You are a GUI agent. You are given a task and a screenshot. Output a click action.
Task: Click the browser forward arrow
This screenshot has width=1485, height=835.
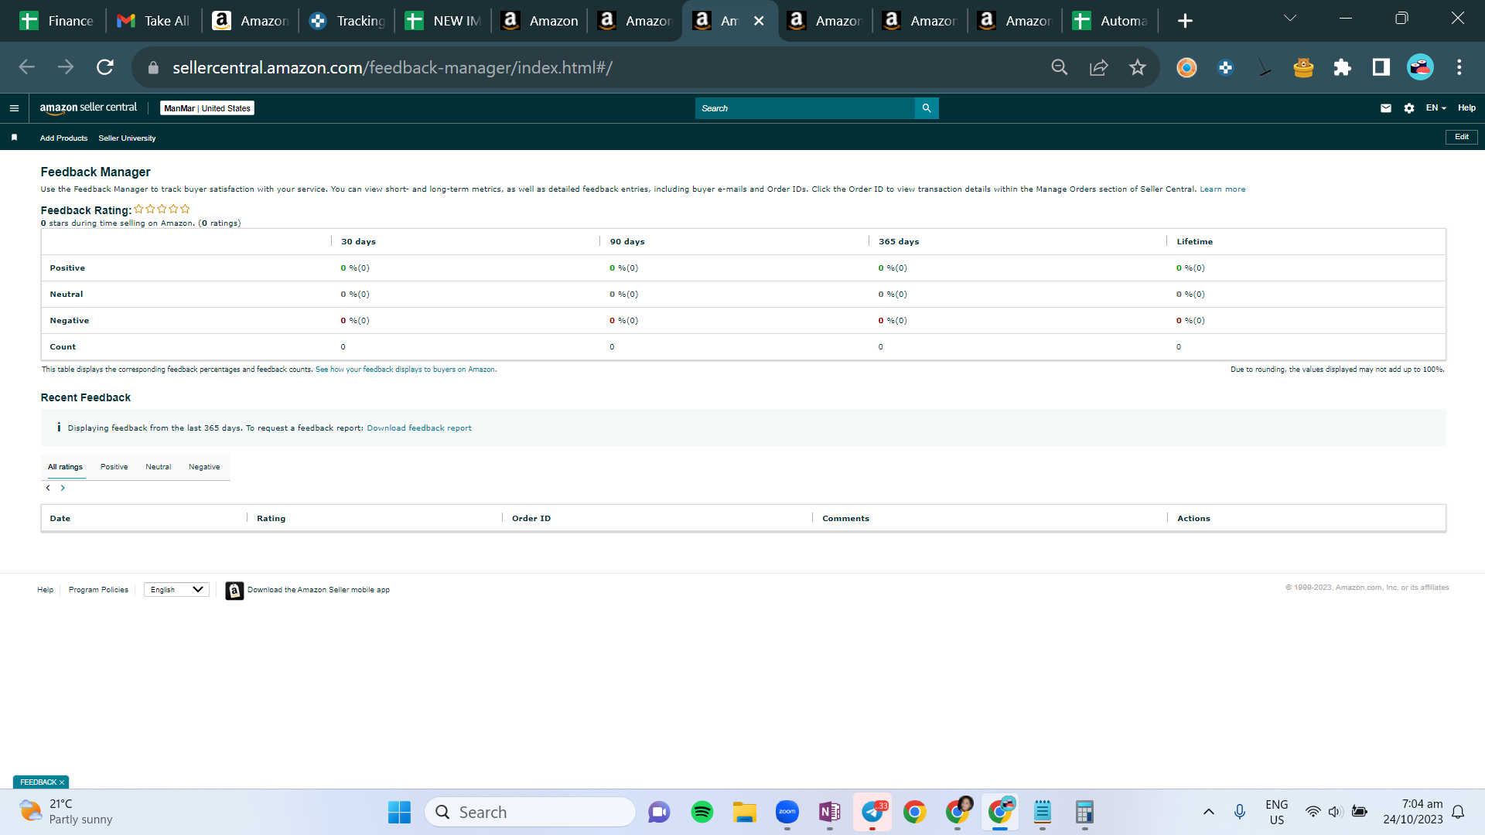pos(66,67)
